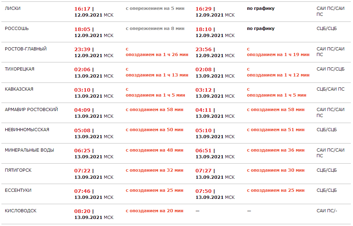
Task: Click 'с опозданием на 20 мин' status
Action: [x=154, y=211]
